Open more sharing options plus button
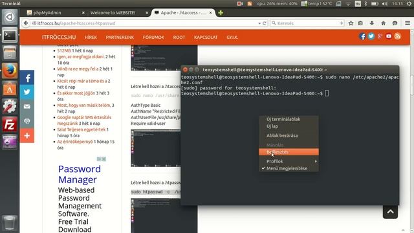Screen dimensions: 414x233 (x=27, y=136)
